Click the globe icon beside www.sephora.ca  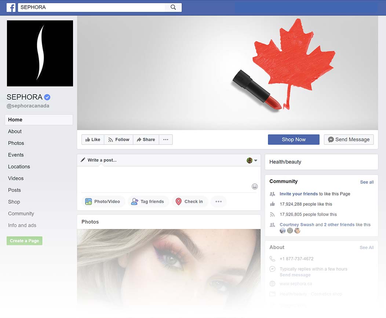coord(272,284)
